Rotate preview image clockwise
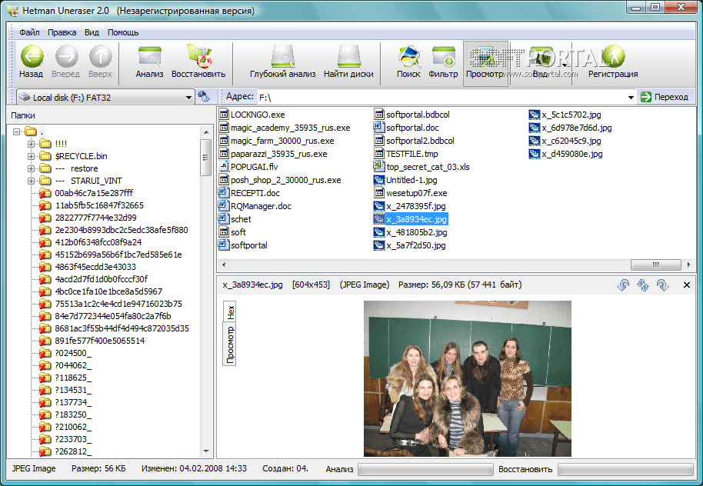The height and width of the screenshot is (486, 703). [663, 285]
